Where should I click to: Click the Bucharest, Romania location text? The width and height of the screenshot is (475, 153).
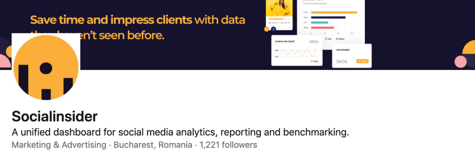(153, 145)
